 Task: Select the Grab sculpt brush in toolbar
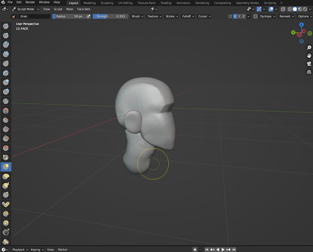coord(6,167)
